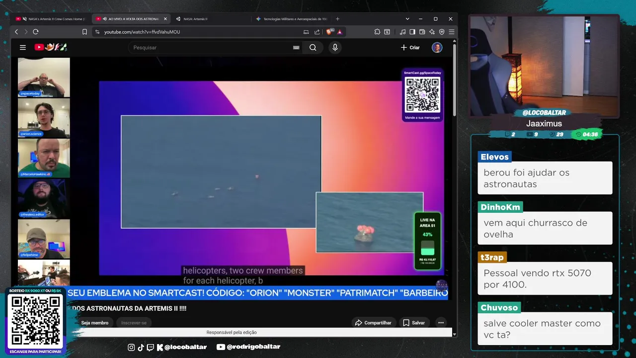Switch to NASA's Artemis II Crew Comes Home tab
Viewport: 636px width, 358px height.
click(52, 19)
